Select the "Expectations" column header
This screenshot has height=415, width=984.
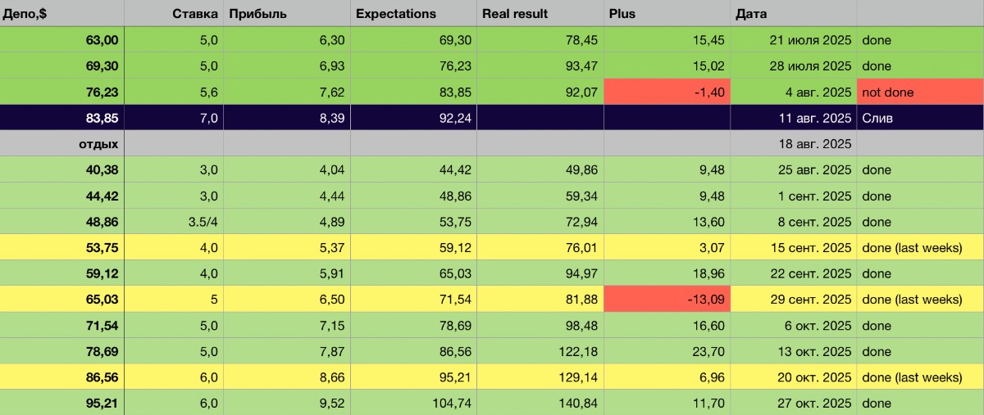coord(397,13)
